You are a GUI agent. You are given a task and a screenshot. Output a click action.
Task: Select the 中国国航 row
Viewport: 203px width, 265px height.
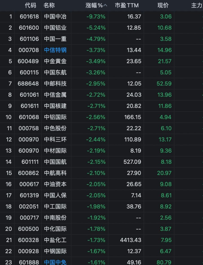(x=55, y=162)
